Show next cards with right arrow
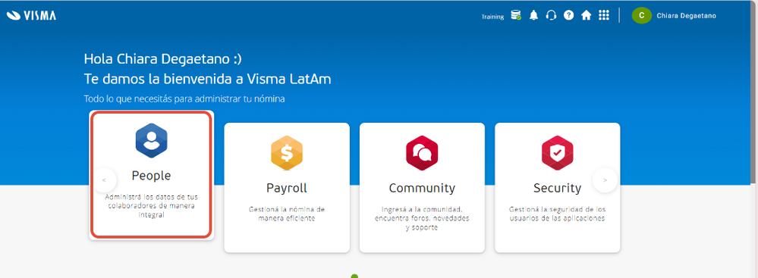 (605, 180)
